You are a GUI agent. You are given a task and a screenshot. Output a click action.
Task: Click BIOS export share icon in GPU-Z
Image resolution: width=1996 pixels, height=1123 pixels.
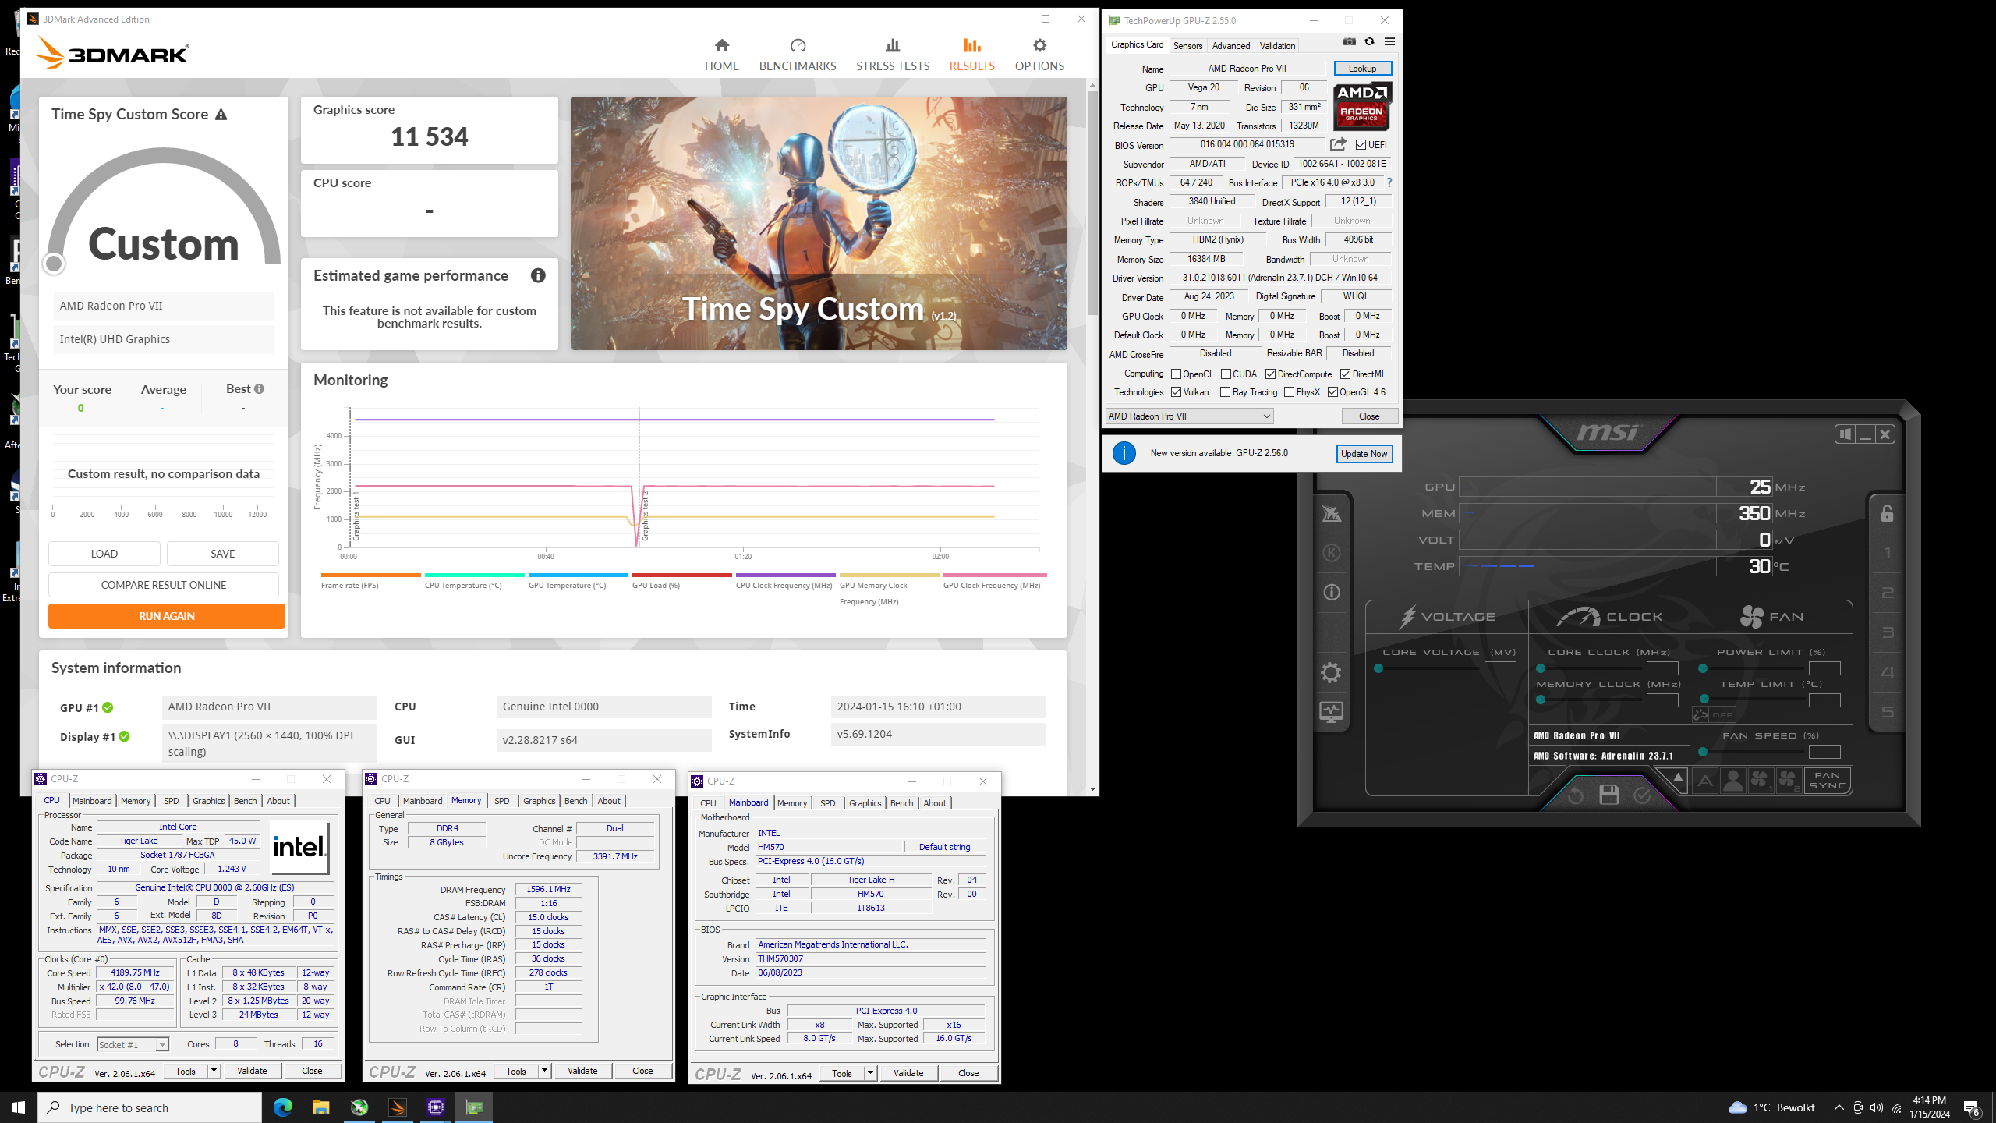(x=1338, y=144)
